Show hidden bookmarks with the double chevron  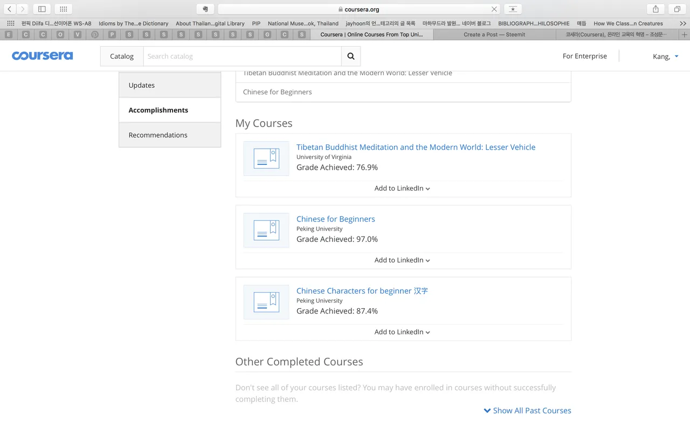683,23
